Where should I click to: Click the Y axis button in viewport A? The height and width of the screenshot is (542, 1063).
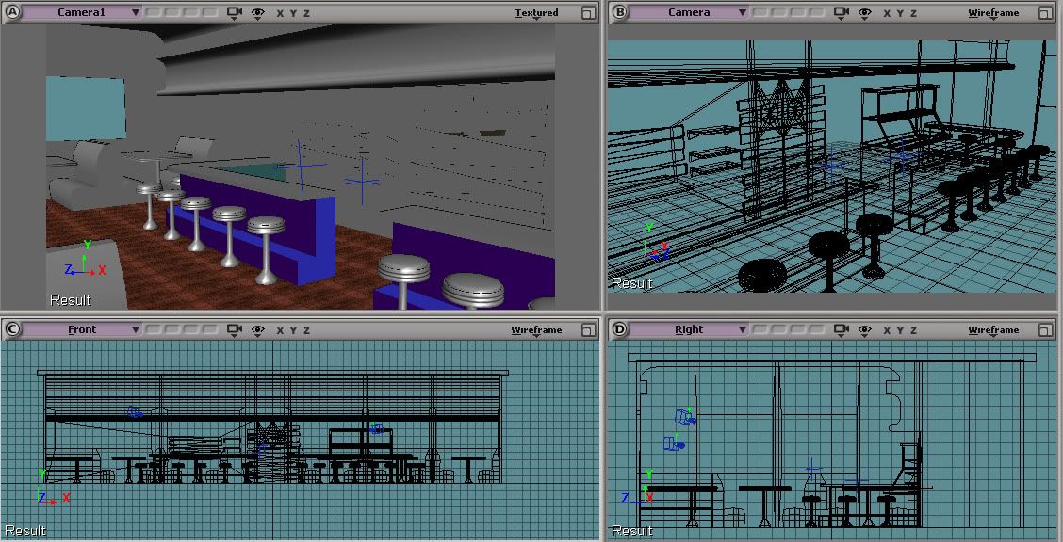pos(293,13)
